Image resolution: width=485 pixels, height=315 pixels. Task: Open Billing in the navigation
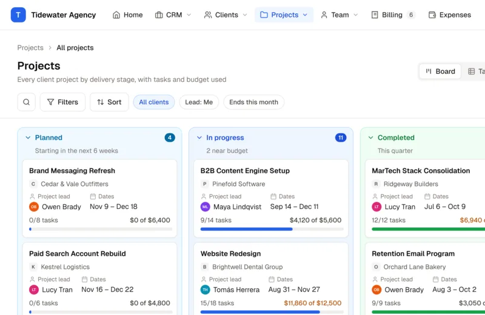click(392, 15)
